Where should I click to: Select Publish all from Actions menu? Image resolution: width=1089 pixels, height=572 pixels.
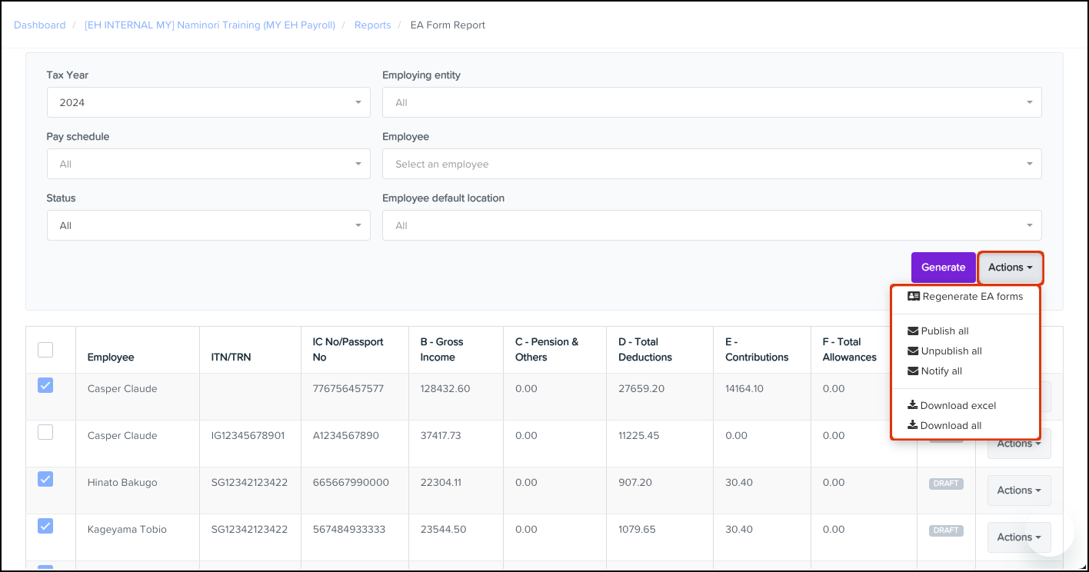[x=944, y=331]
